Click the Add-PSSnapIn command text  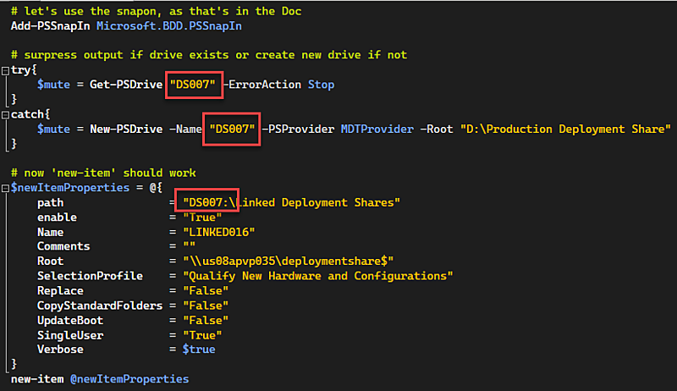click(50, 26)
